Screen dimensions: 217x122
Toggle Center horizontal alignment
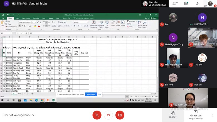pyautogui.click(x=46, y=26)
